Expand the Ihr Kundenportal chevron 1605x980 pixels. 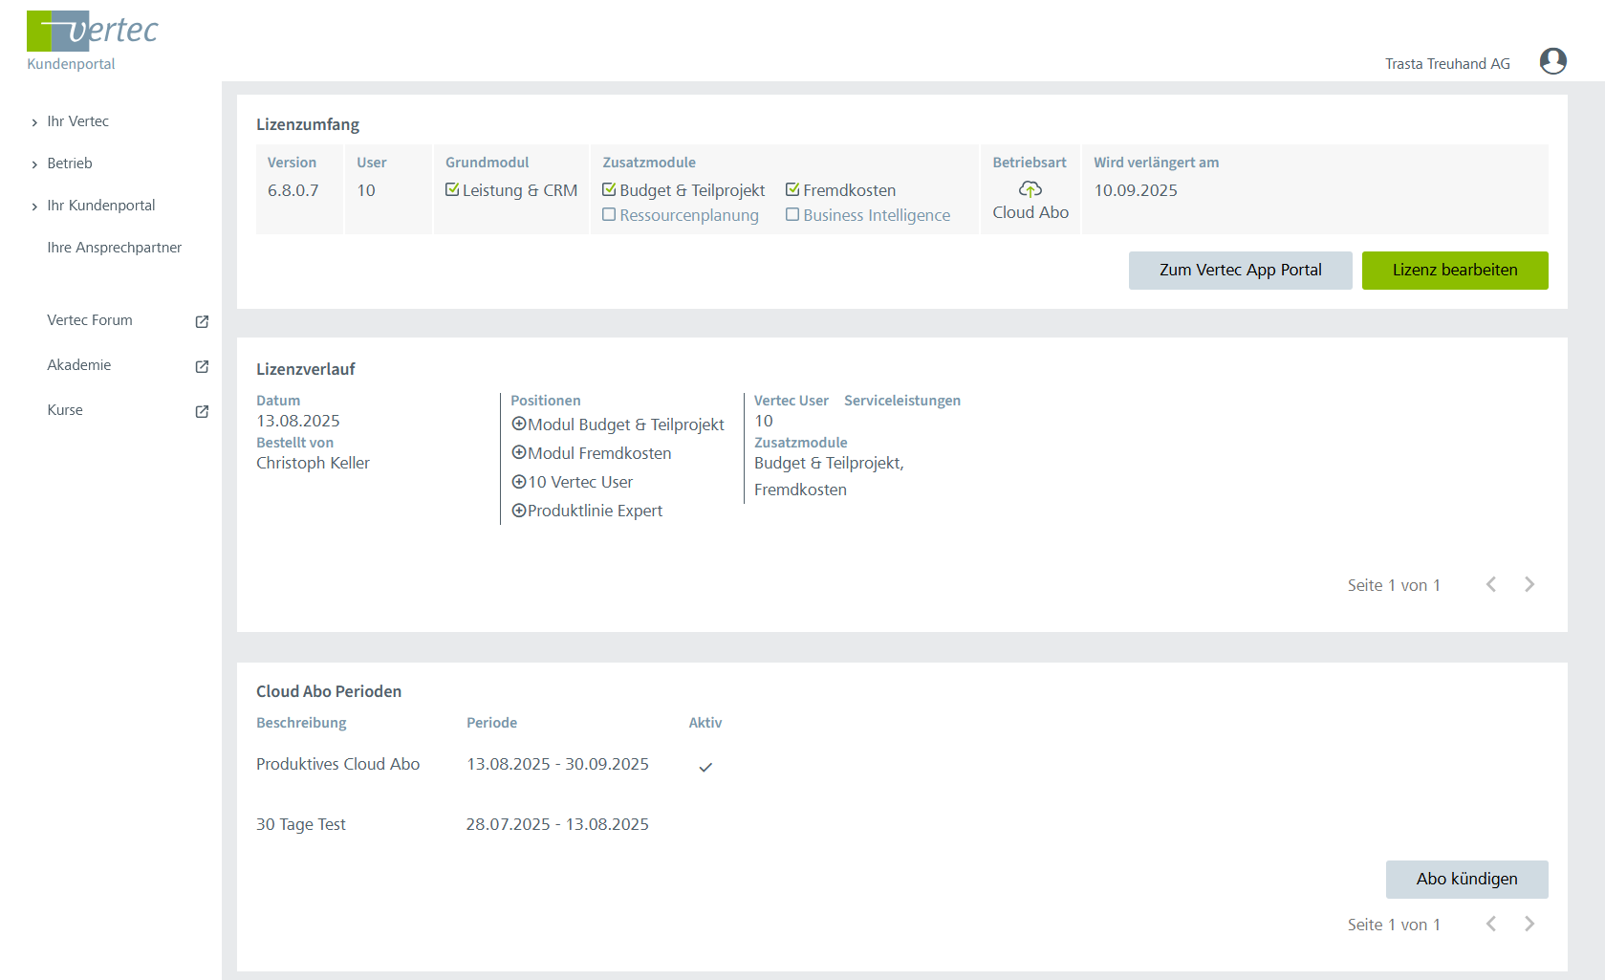(x=34, y=207)
